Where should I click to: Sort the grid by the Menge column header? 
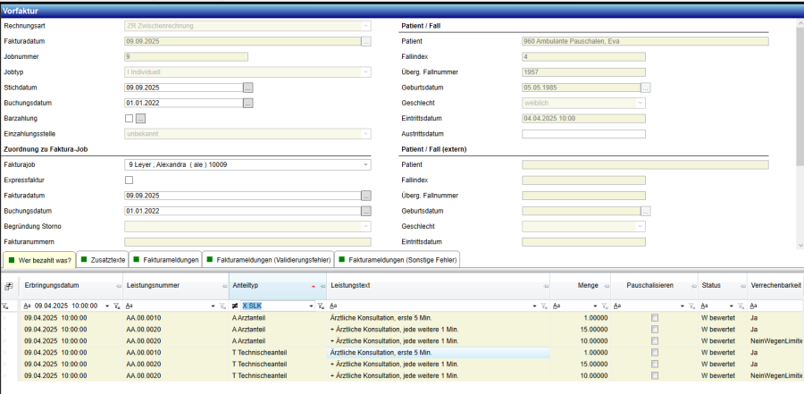coord(587,285)
